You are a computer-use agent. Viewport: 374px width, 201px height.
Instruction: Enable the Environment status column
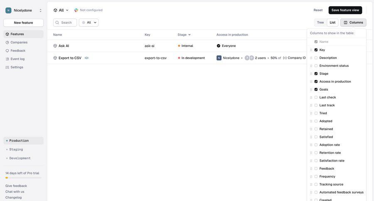tap(316, 66)
